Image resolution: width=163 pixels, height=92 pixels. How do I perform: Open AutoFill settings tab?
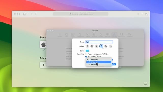(x=73, y=35)
